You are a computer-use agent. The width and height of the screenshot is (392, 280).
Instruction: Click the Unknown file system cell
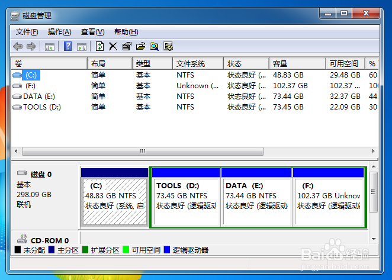[198, 86]
